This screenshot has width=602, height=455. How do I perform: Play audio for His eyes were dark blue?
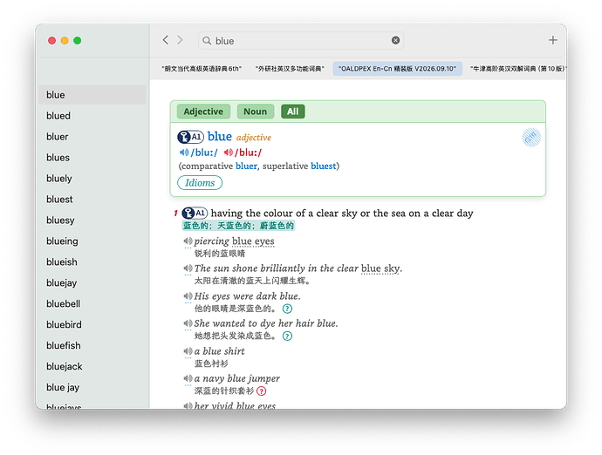[188, 296]
